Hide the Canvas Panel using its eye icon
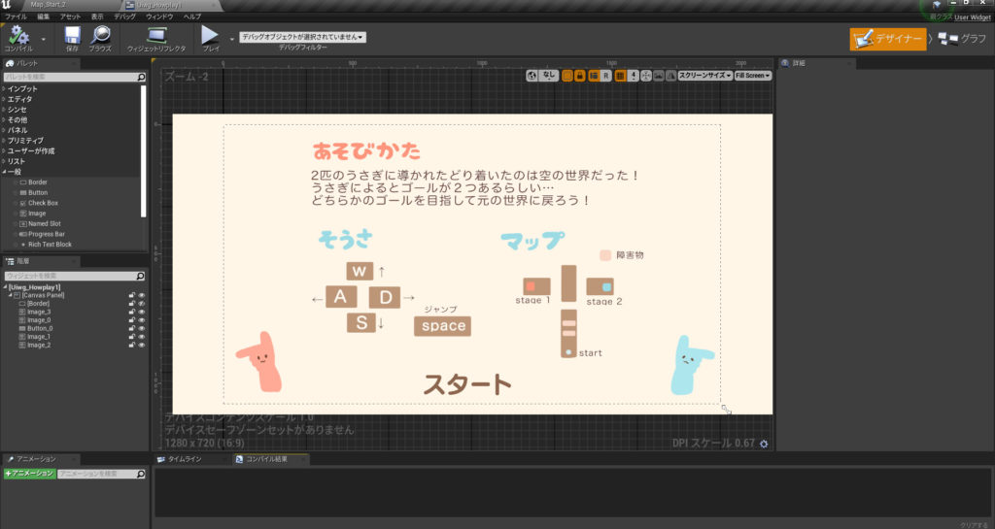 (x=141, y=295)
